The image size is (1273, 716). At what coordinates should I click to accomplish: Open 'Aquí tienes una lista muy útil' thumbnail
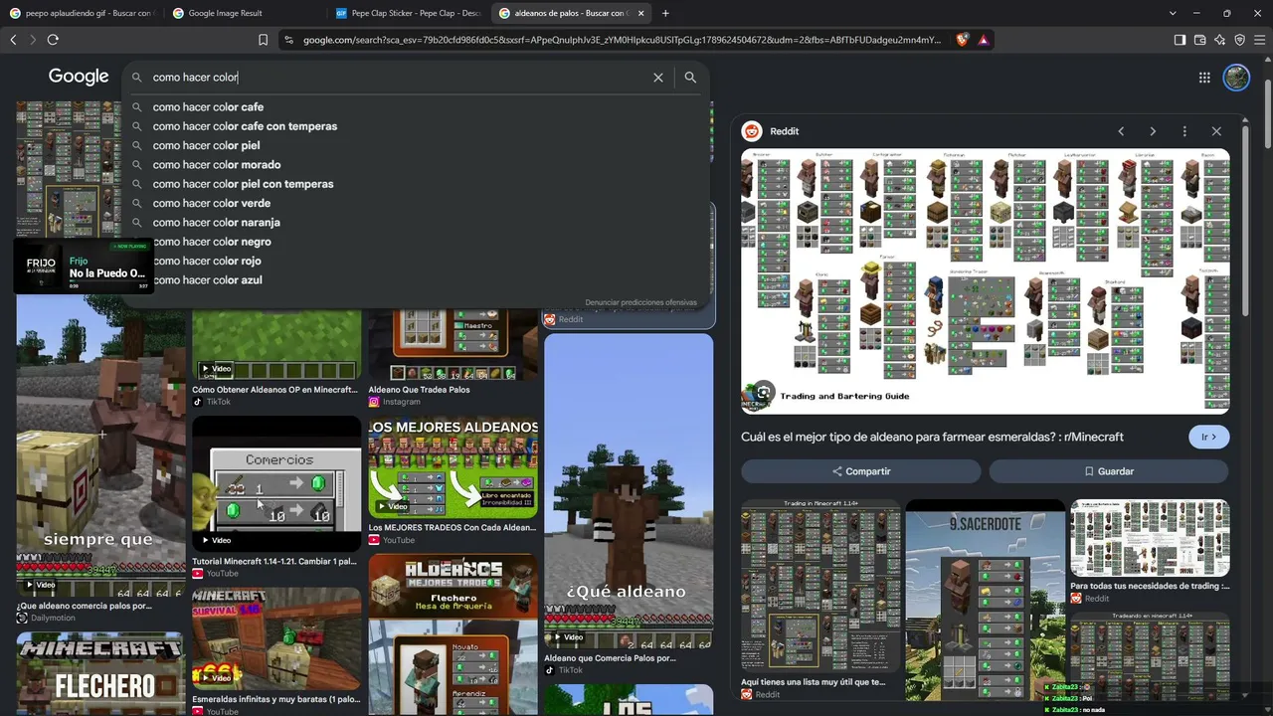click(820, 587)
